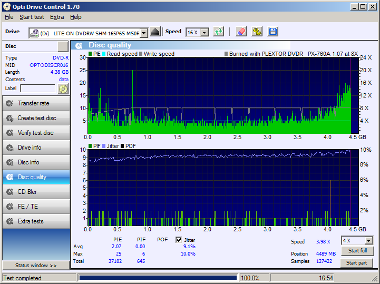Click the cyan Read speed legend swatch
The width and height of the screenshot is (380, 284).
point(104,54)
